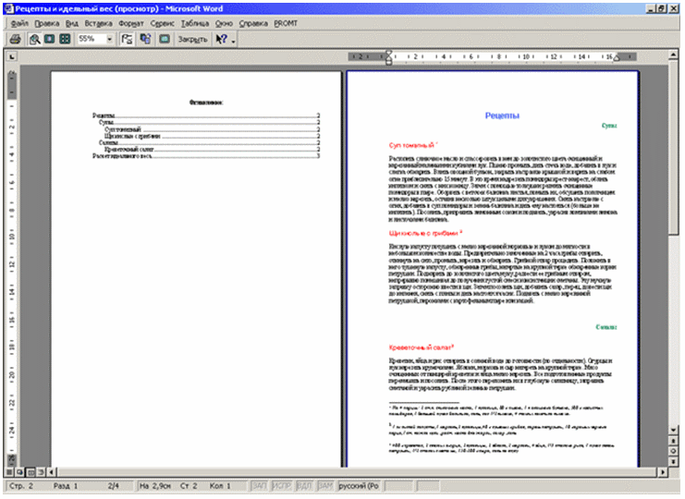
Task: Open the Вид menu
Action: [72, 23]
